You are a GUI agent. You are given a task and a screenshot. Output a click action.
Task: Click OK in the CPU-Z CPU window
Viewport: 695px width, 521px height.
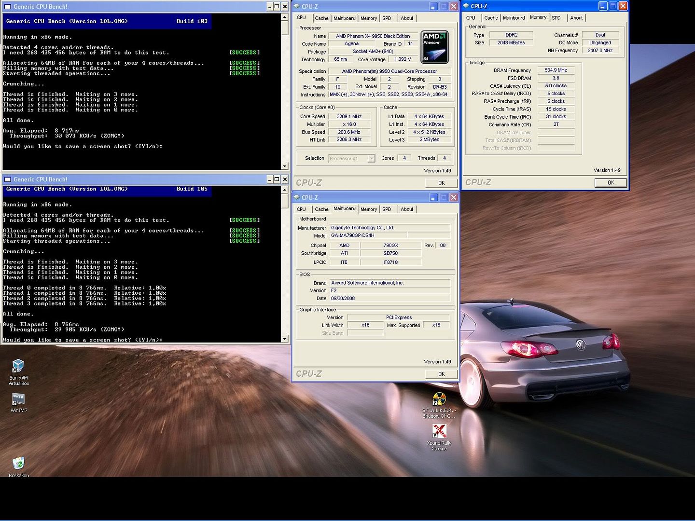click(441, 183)
